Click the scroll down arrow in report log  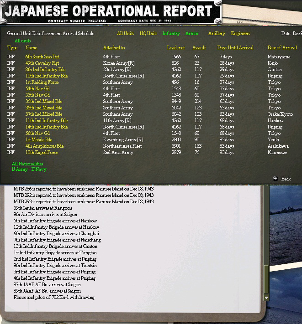tap(266, 298)
